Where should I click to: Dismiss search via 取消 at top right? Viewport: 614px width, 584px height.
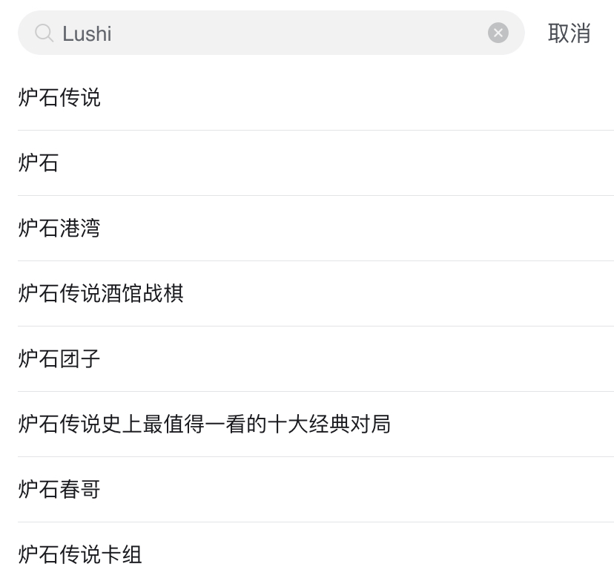tap(569, 33)
